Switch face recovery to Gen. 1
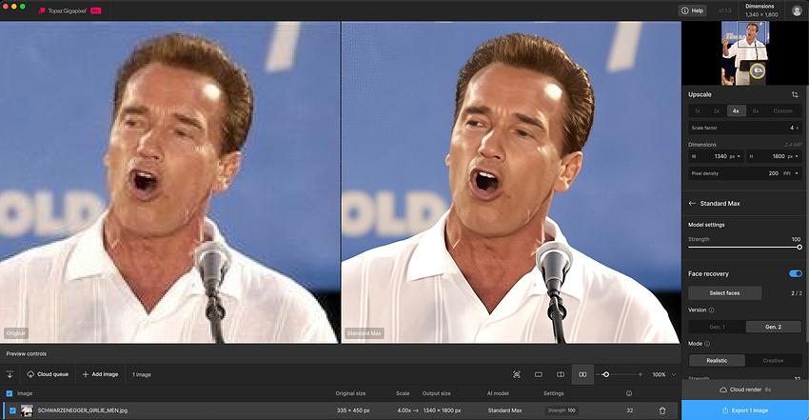Screen dimensions: 809x420 [x=717, y=327]
